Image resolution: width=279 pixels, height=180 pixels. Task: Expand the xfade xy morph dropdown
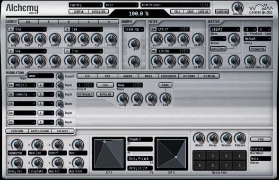click(134, 29)
